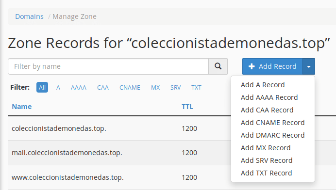Click the Add Record button
The height and width of the screenshot is (190, 336).
(x=272, y=66)
